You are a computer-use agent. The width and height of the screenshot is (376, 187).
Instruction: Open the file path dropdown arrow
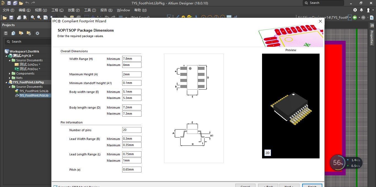click(x=350, y=18)
